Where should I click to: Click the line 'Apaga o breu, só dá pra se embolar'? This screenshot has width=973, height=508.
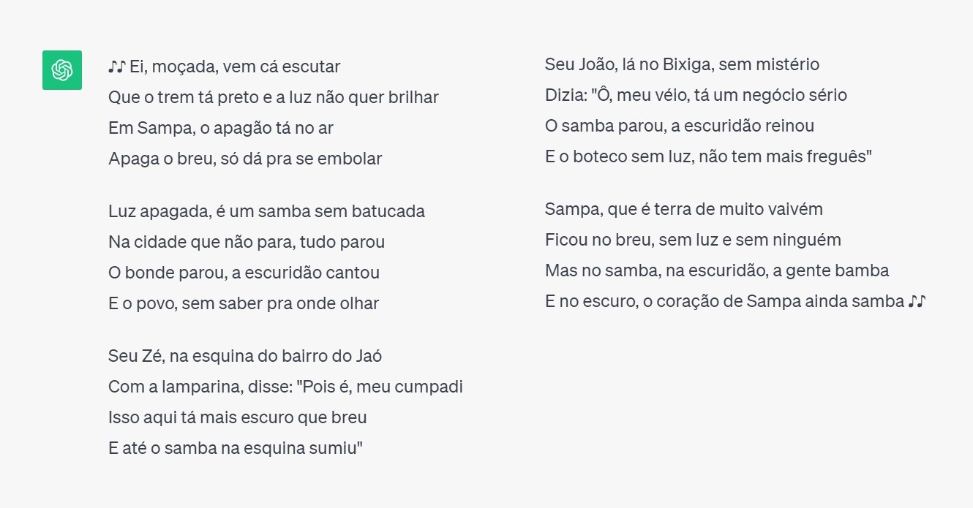pos(245,159)
